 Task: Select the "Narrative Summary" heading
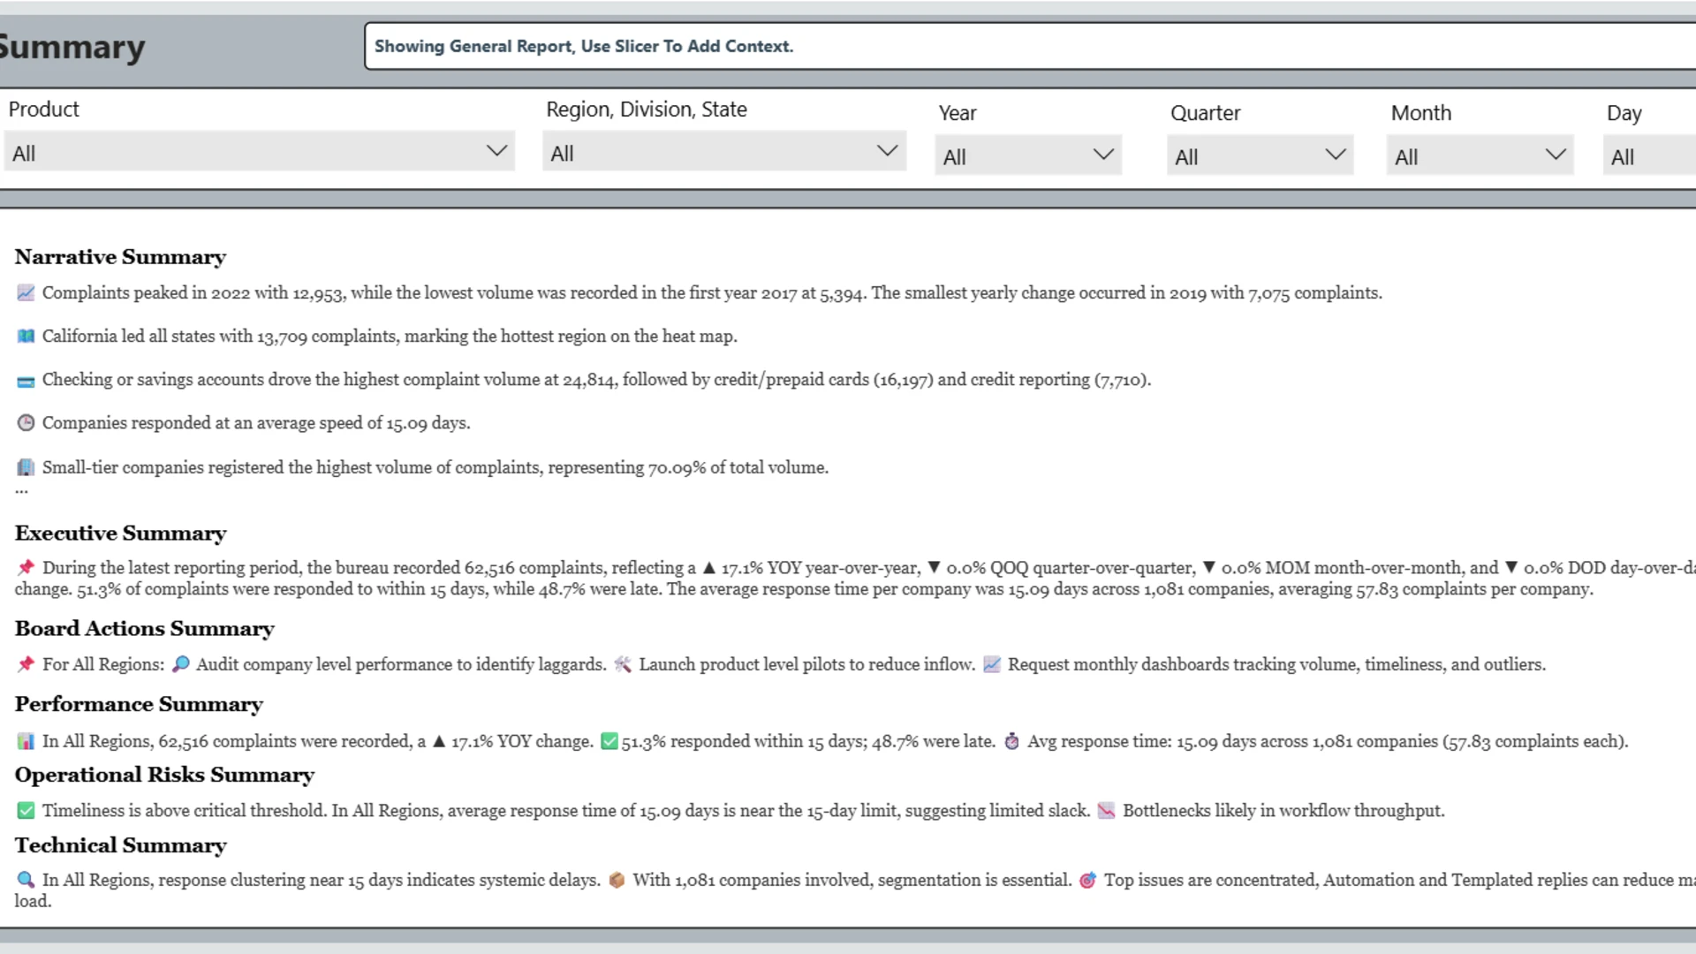coord(120,257)
